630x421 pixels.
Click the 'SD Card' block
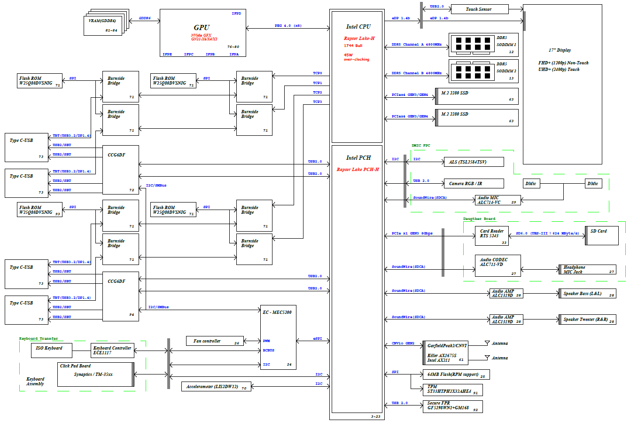point(602,236)
